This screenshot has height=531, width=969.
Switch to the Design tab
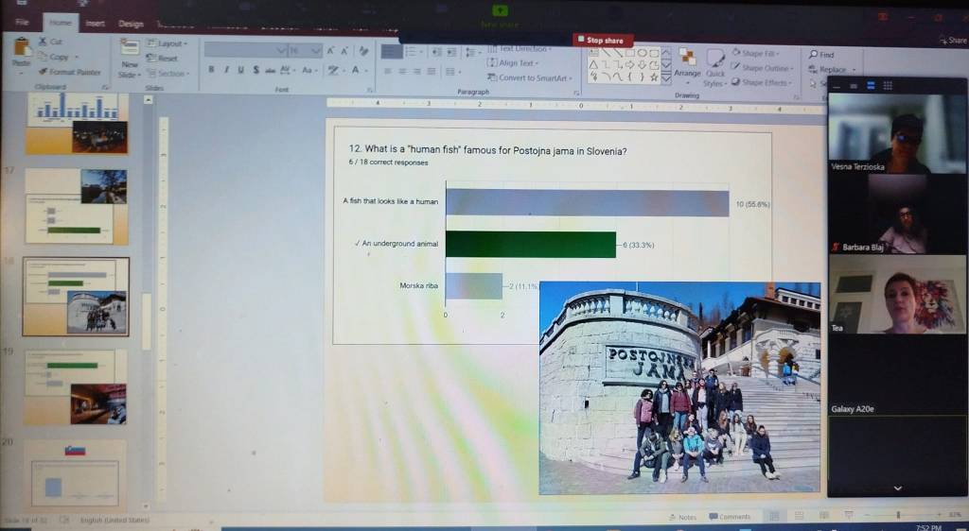click(x=131, y=23)
